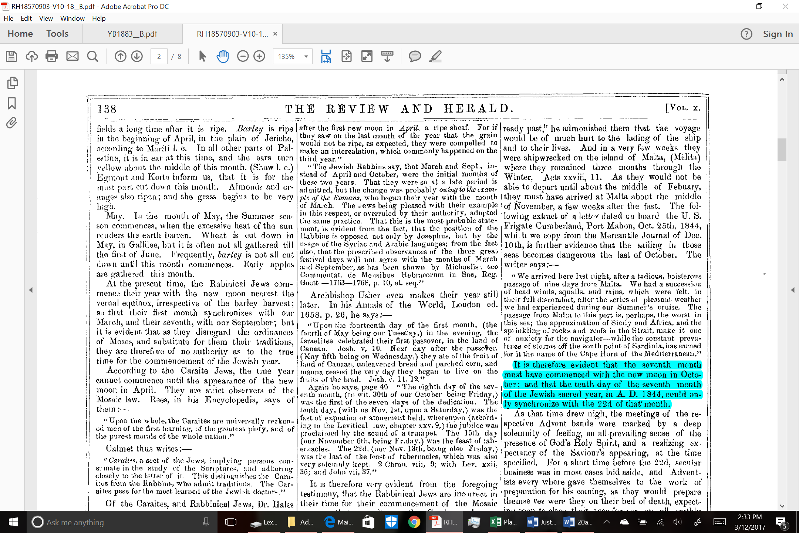Switch to RH18570903-V10-1 tab
This screenshot has width=799, height=533.
click(x=232, y=34)
